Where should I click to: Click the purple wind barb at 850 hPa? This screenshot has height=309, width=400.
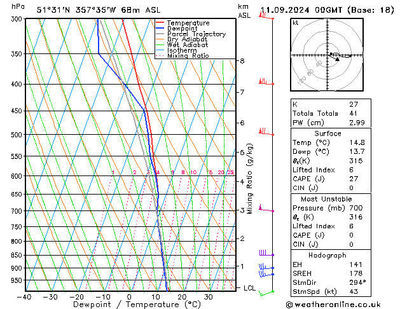[x=265, y=254]
